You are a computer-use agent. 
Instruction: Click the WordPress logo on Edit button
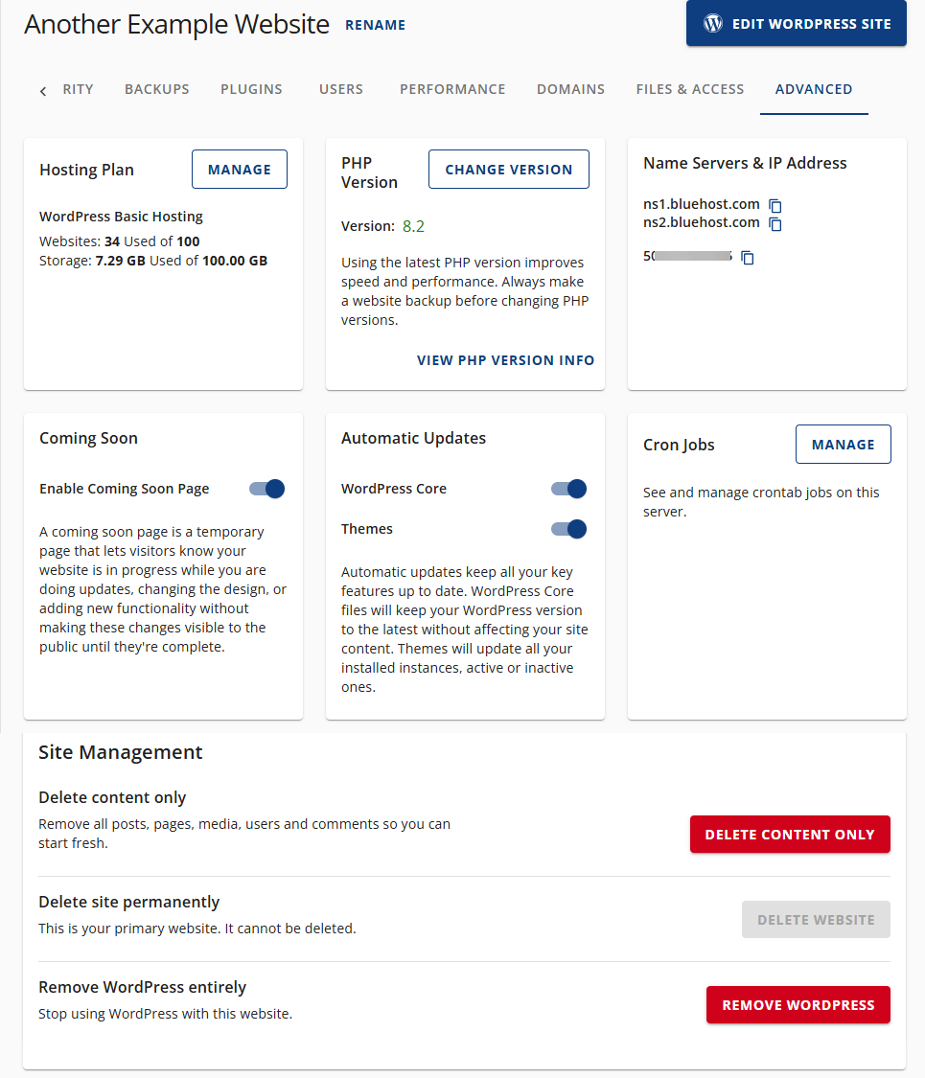[x=712, y=23]
